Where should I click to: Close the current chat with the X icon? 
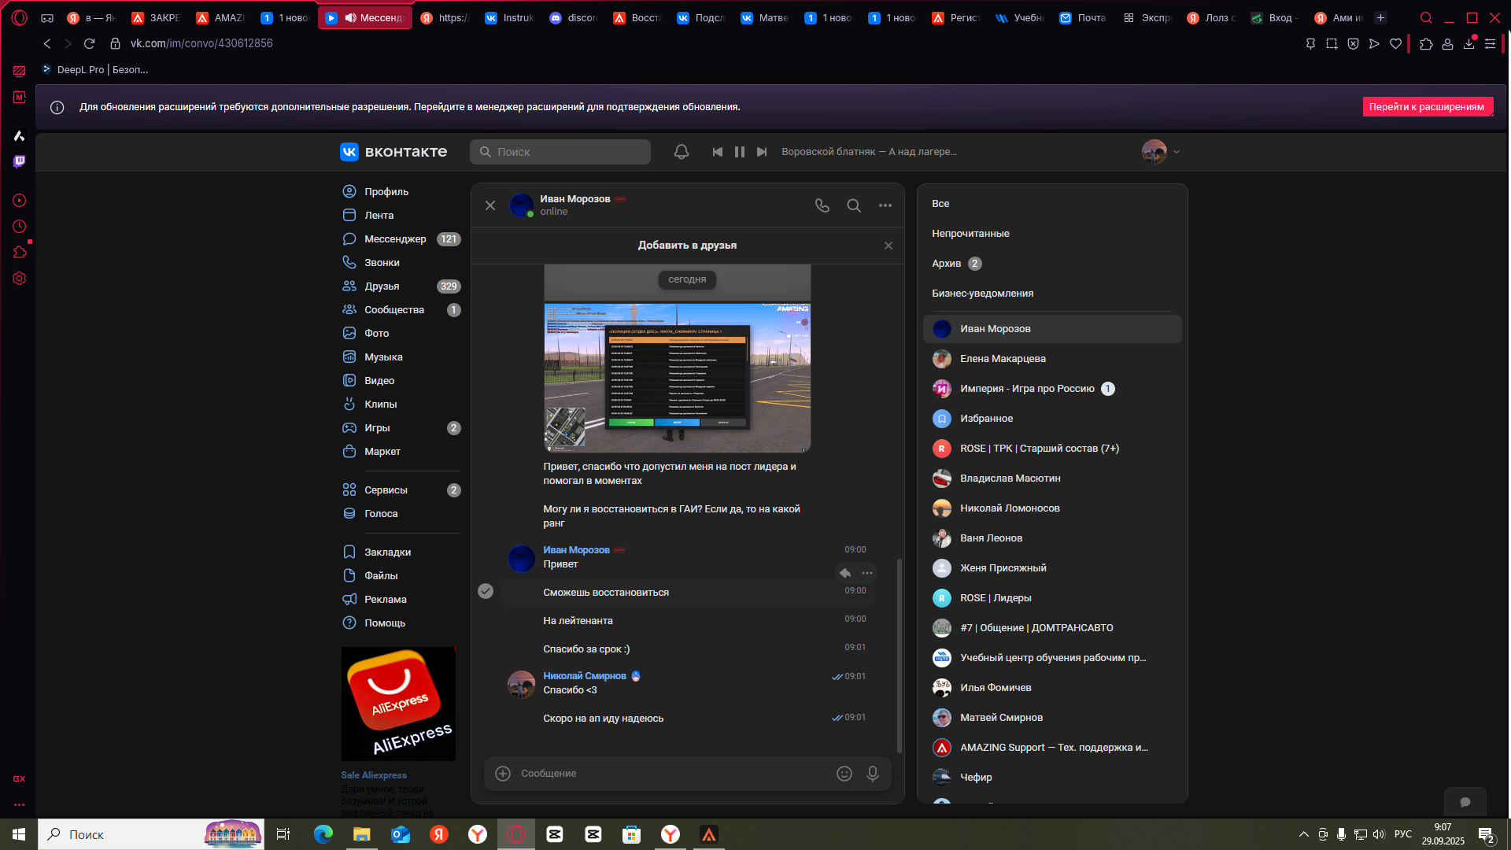tap(490, 205)
